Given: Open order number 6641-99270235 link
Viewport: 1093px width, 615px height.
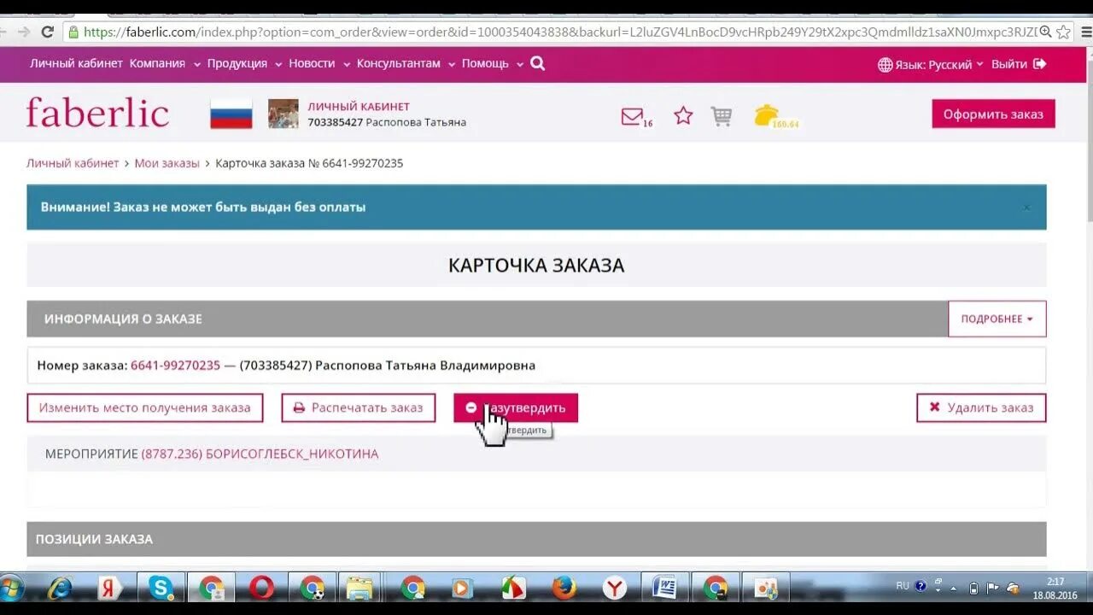Looking at the screenshot, I should 175,365.
